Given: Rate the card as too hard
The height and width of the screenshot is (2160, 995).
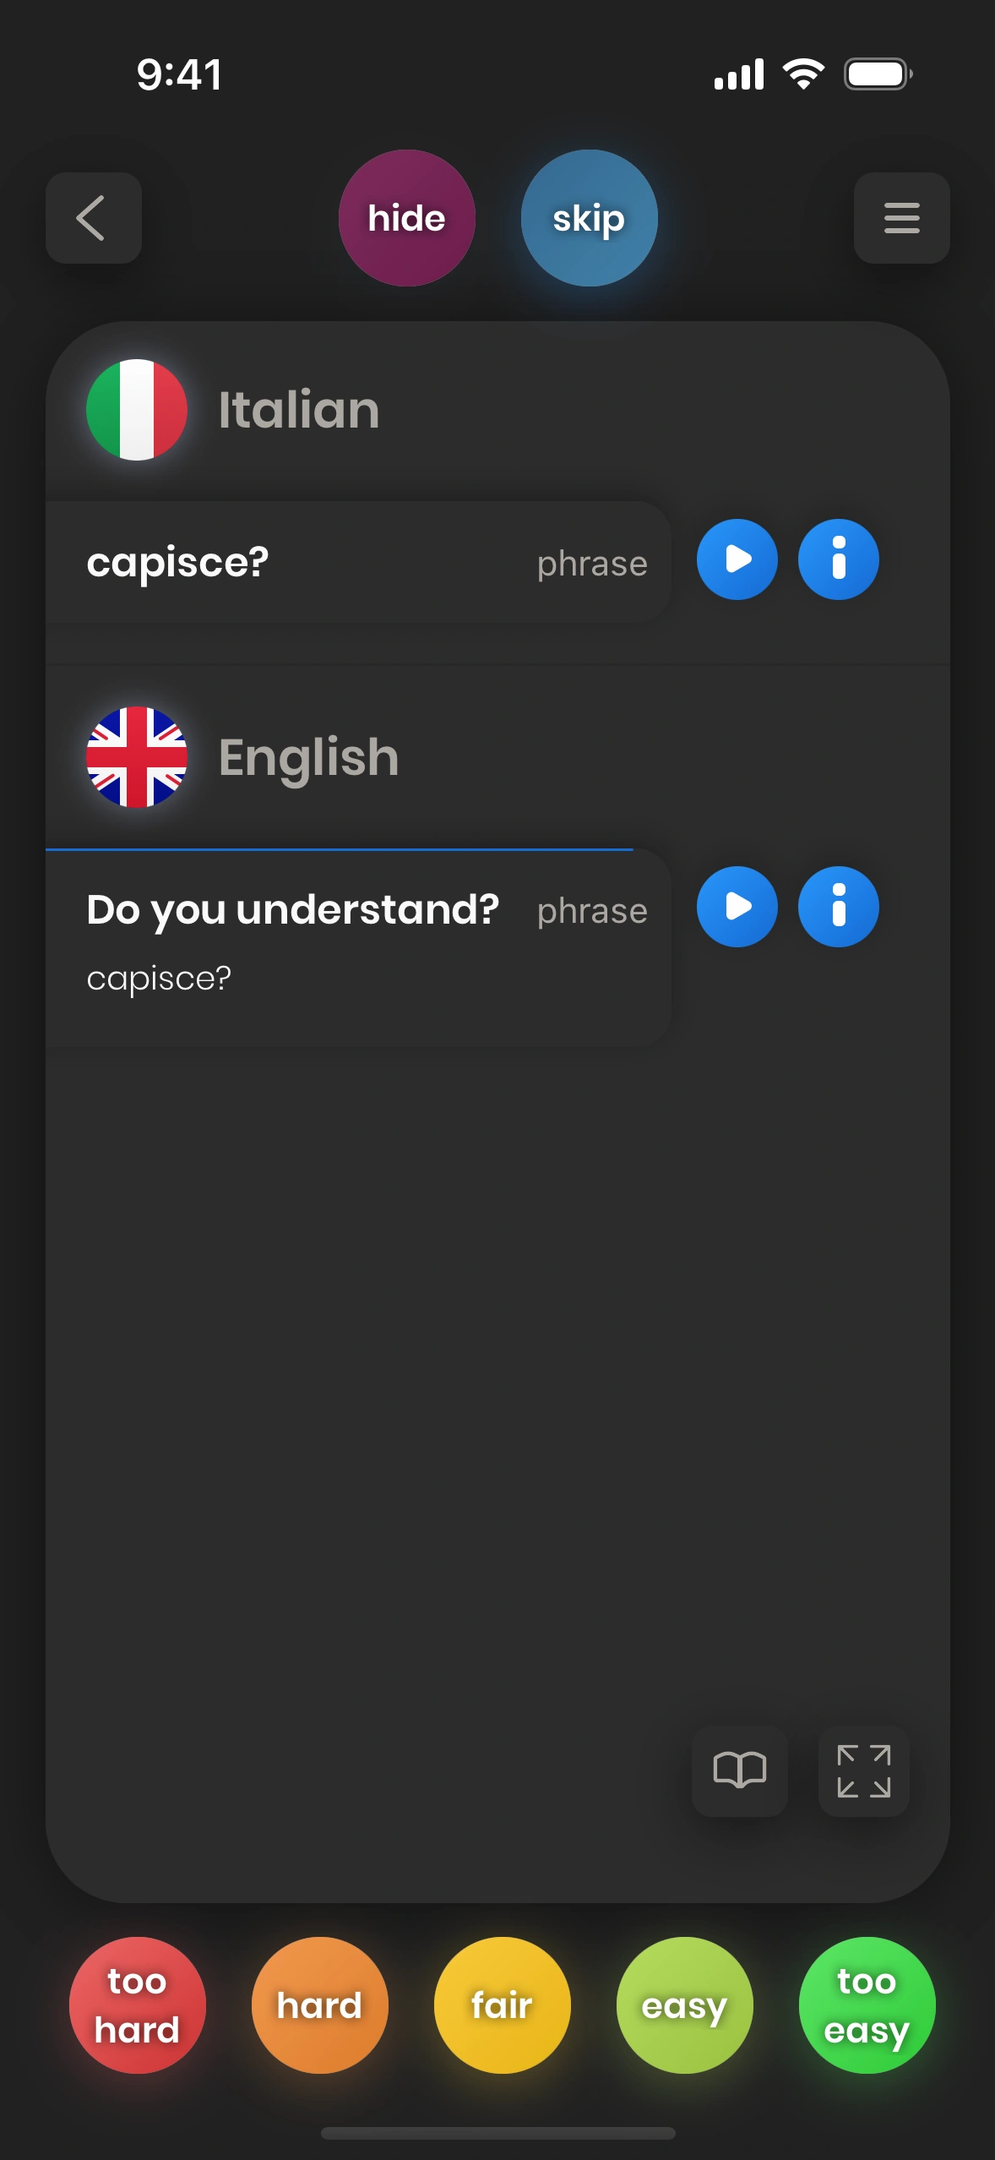Looking at the screenshot, I should coord(137,2005).
